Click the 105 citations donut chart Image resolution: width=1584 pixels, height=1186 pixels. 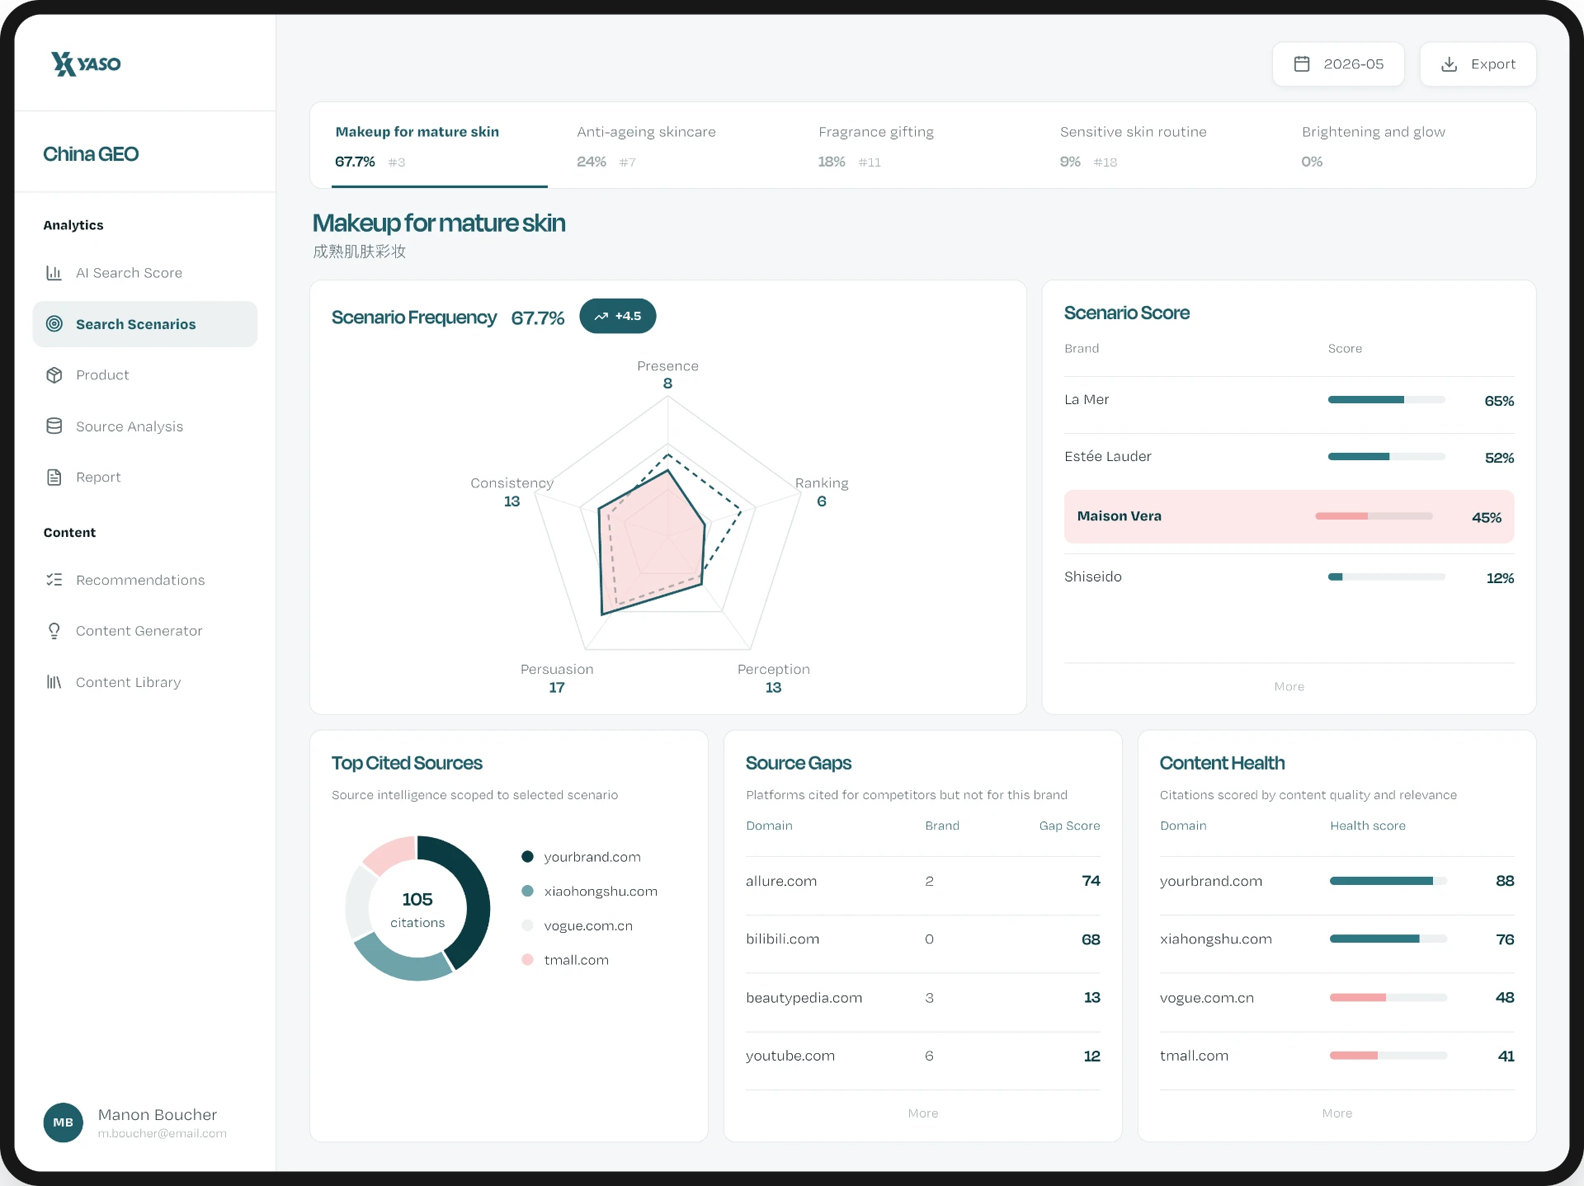(417, 908)
